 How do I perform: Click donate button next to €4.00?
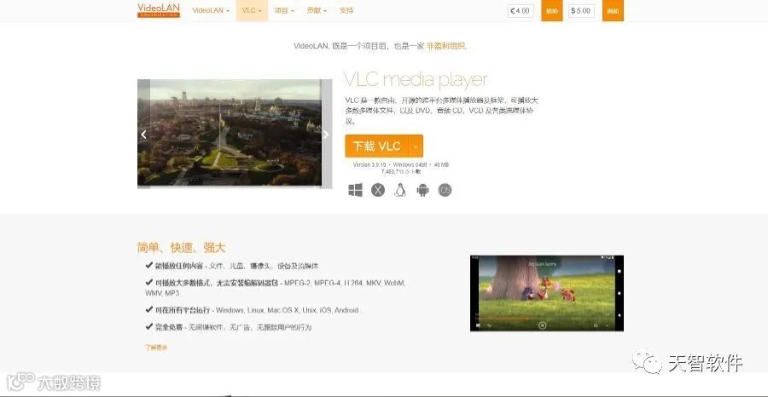pos(552,11)
